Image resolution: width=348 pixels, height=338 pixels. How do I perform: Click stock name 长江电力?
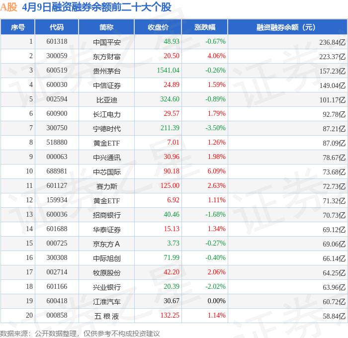(107, 114)
